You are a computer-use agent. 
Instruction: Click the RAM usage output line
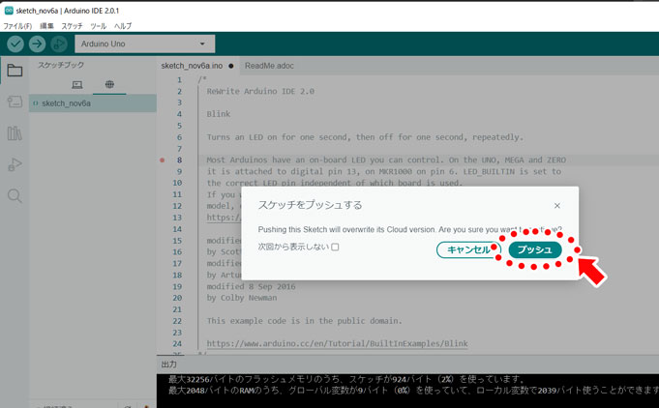pyautogui.click(x=413, y=391)
